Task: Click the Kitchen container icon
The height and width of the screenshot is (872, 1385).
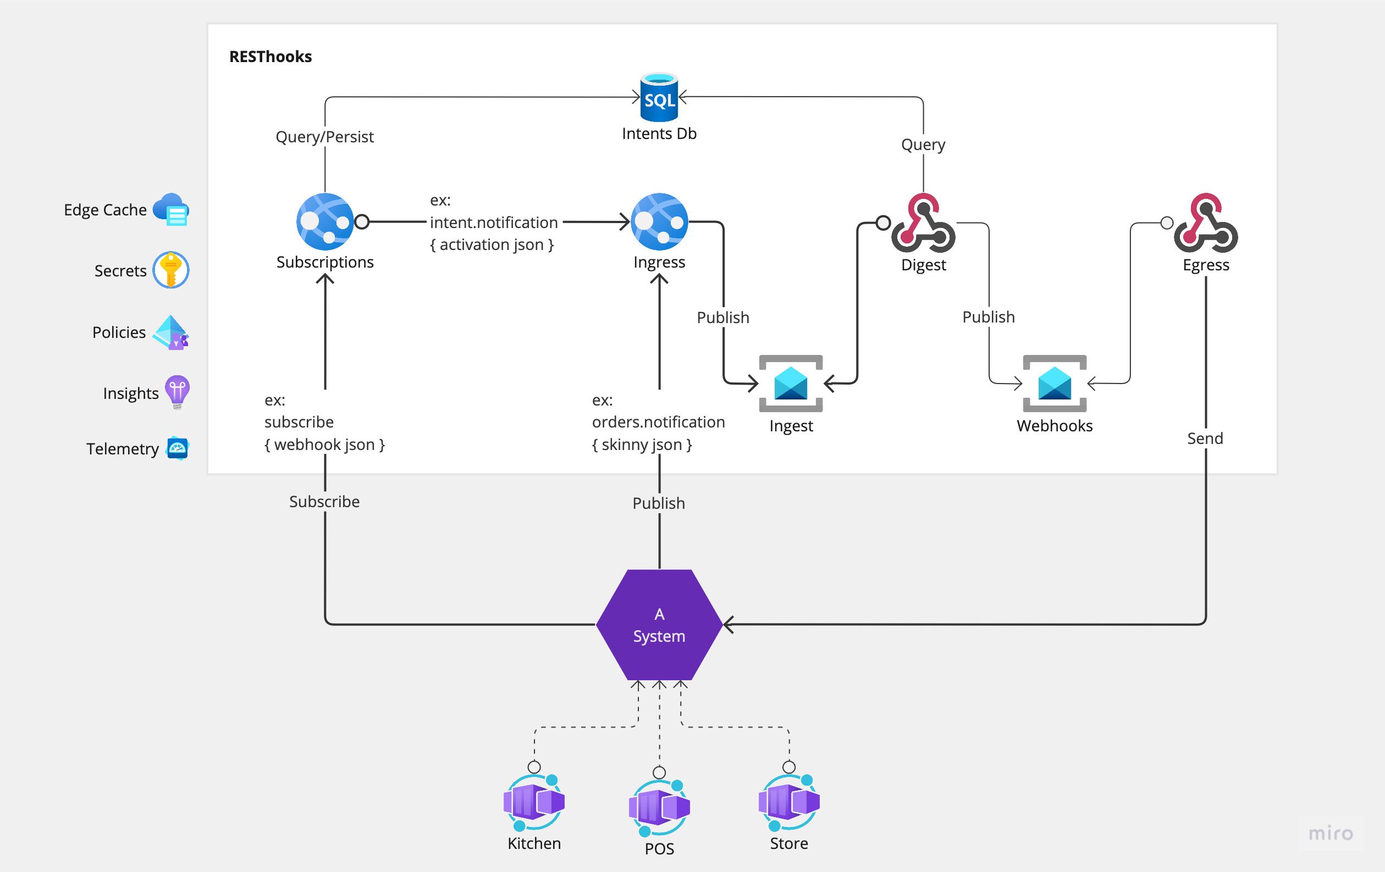Action: (x=534, y=802)
